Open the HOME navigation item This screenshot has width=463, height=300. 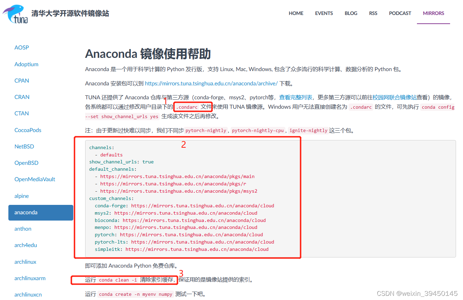coord(296,13)
